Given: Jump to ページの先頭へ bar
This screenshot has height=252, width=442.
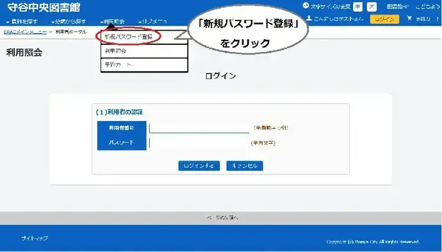Looking at the screenshot, I should [x=221, y=217].
